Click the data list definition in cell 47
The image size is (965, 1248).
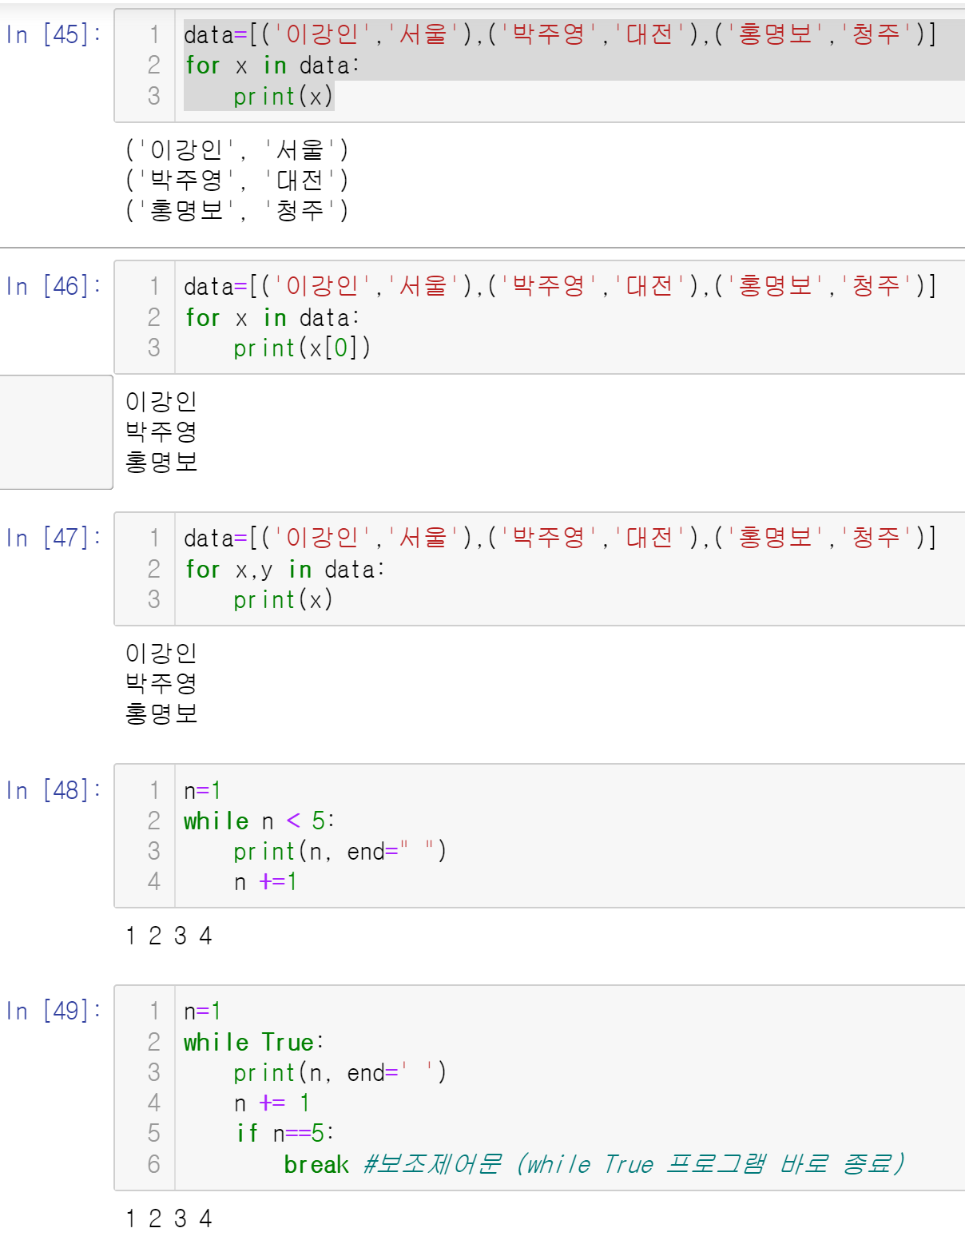560,538
